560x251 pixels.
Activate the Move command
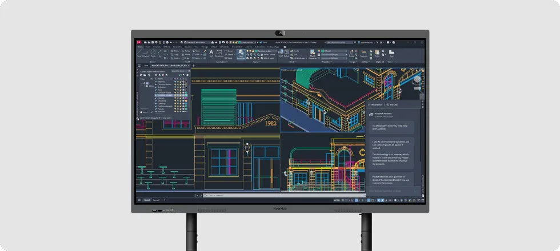[x=175, y=51]
